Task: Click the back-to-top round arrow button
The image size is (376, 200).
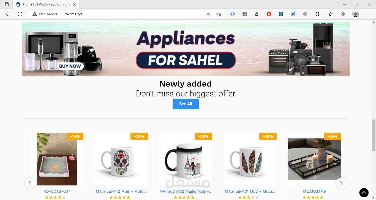Action: (364, 193)
